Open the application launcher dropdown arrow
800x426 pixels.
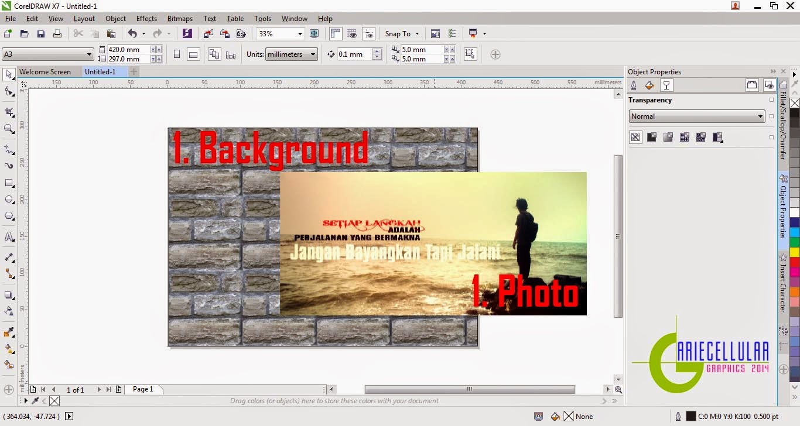click(484, 34)
